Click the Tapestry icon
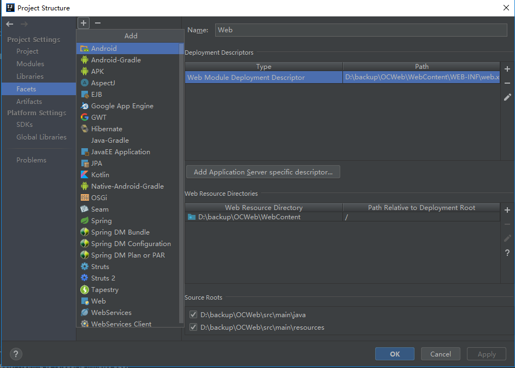This screenshot has height=368, width=515. click(x=85, y=289)
